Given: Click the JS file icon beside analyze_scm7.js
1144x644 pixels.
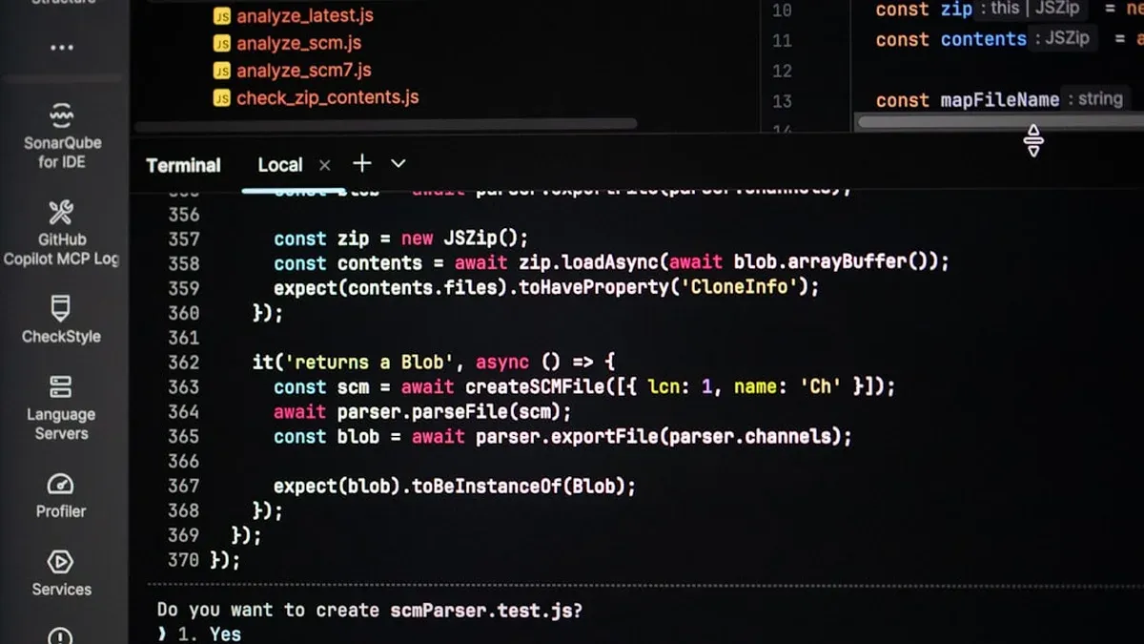Looking at the screenshot, I should coord(222,71).
